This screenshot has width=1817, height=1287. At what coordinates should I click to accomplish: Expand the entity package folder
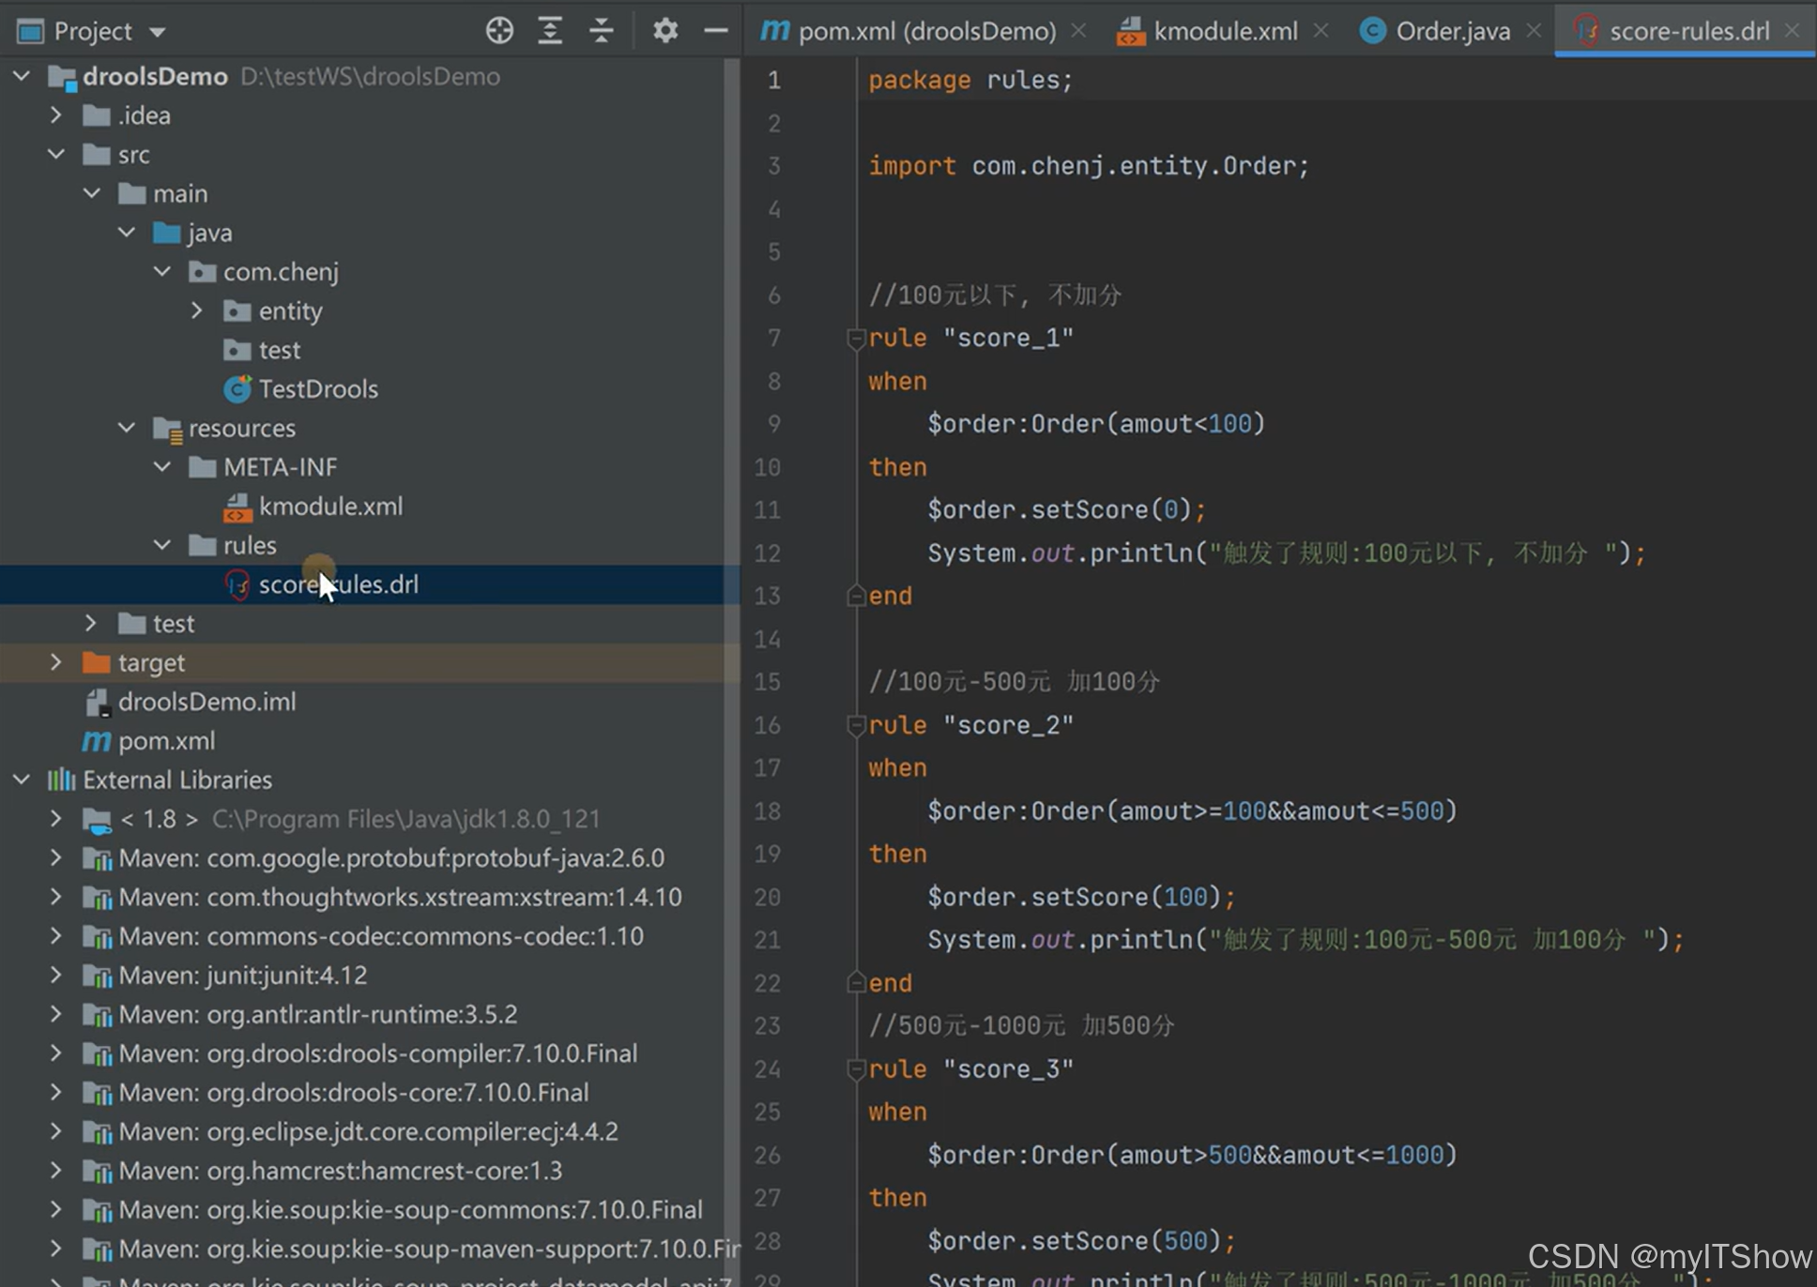coord(197,310)
